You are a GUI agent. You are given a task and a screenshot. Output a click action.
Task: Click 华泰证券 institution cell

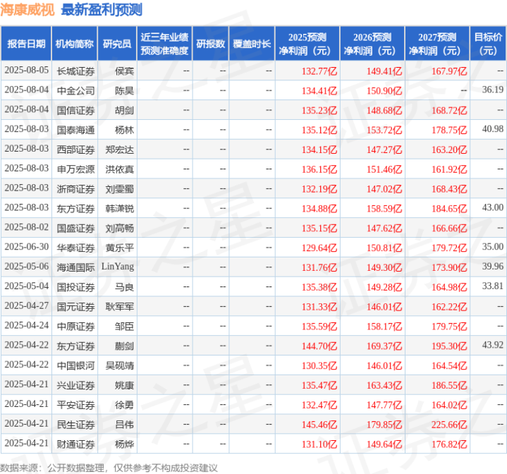pyautogui.click(x=75, y=248)
